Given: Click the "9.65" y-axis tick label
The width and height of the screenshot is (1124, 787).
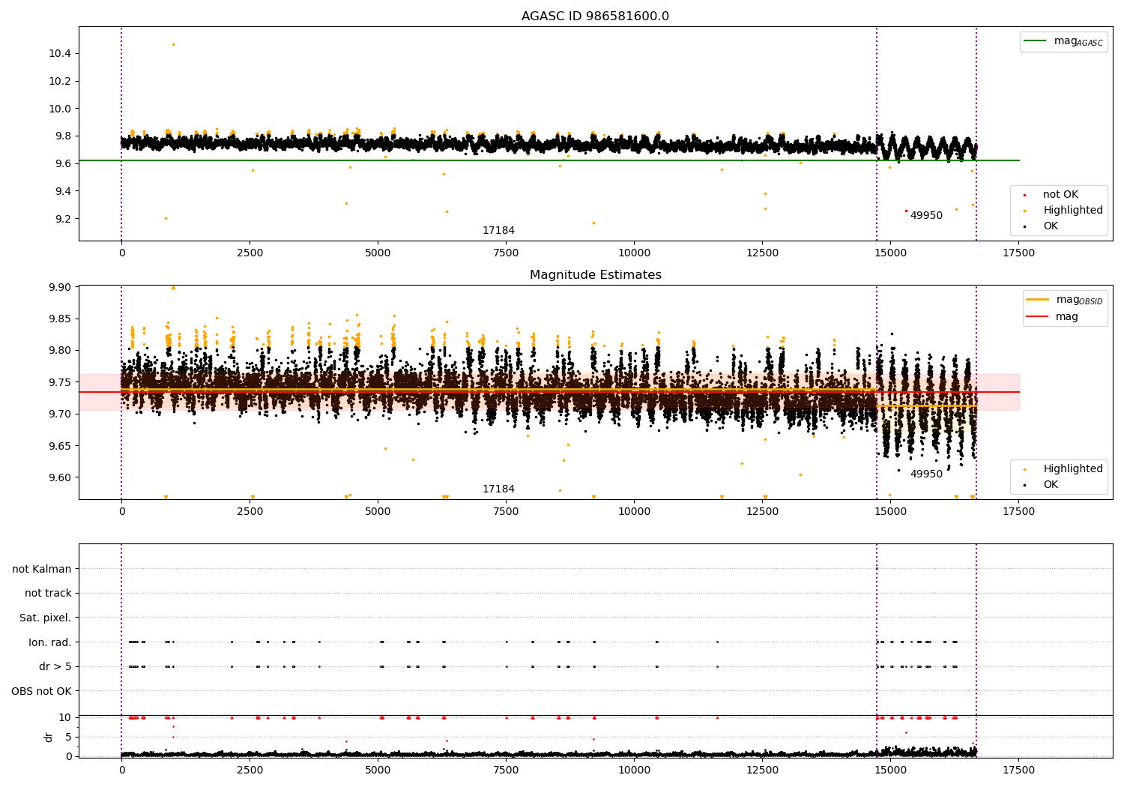Looking at the screenshot, I should pos(60,446).
